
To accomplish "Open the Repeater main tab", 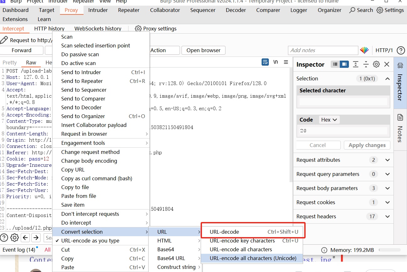I will (x=129, y=10).
